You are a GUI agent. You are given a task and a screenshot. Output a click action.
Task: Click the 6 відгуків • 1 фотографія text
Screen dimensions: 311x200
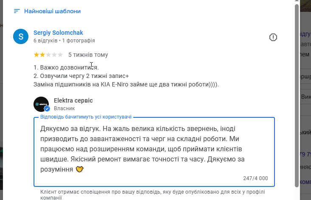64,41
